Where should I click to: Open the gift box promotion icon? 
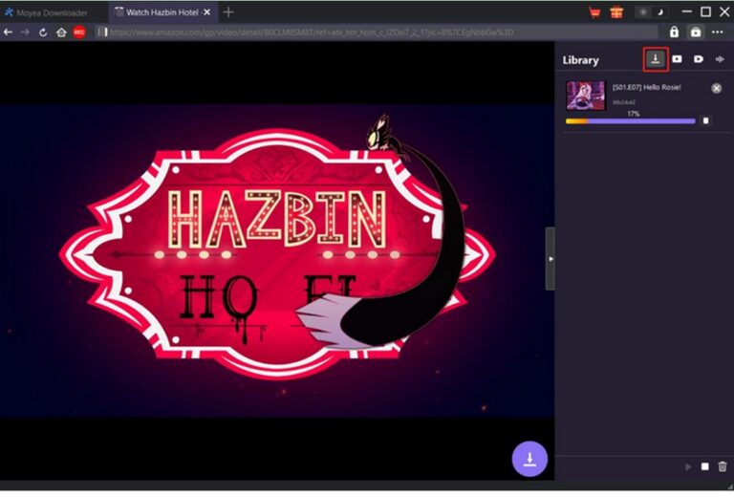coord(616,12)
